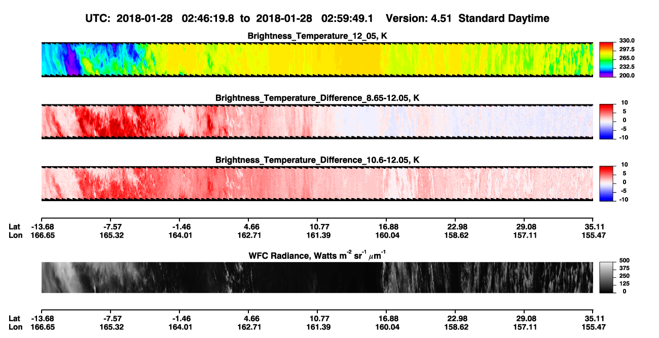Viewport: 659px width, 338px height.
Task: Click the 297.5 colorbar label
Action: [x=627, y=50]
